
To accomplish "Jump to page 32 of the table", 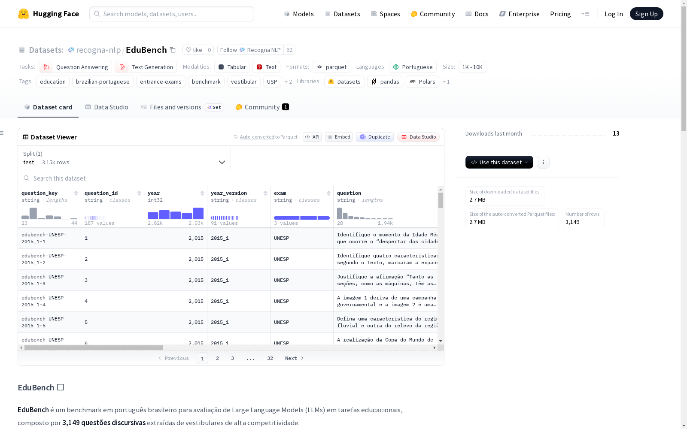I will click(270, 358).
